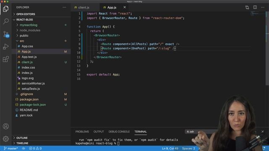The width and height of the screenshot is (269, 151).
Task: Click 'AllPosts' in the Route on line 8
Action: 139,44
